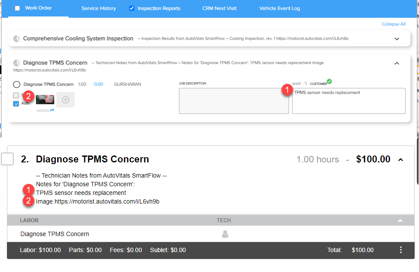Uncheck the Auth checkbox

click(16, 104)
